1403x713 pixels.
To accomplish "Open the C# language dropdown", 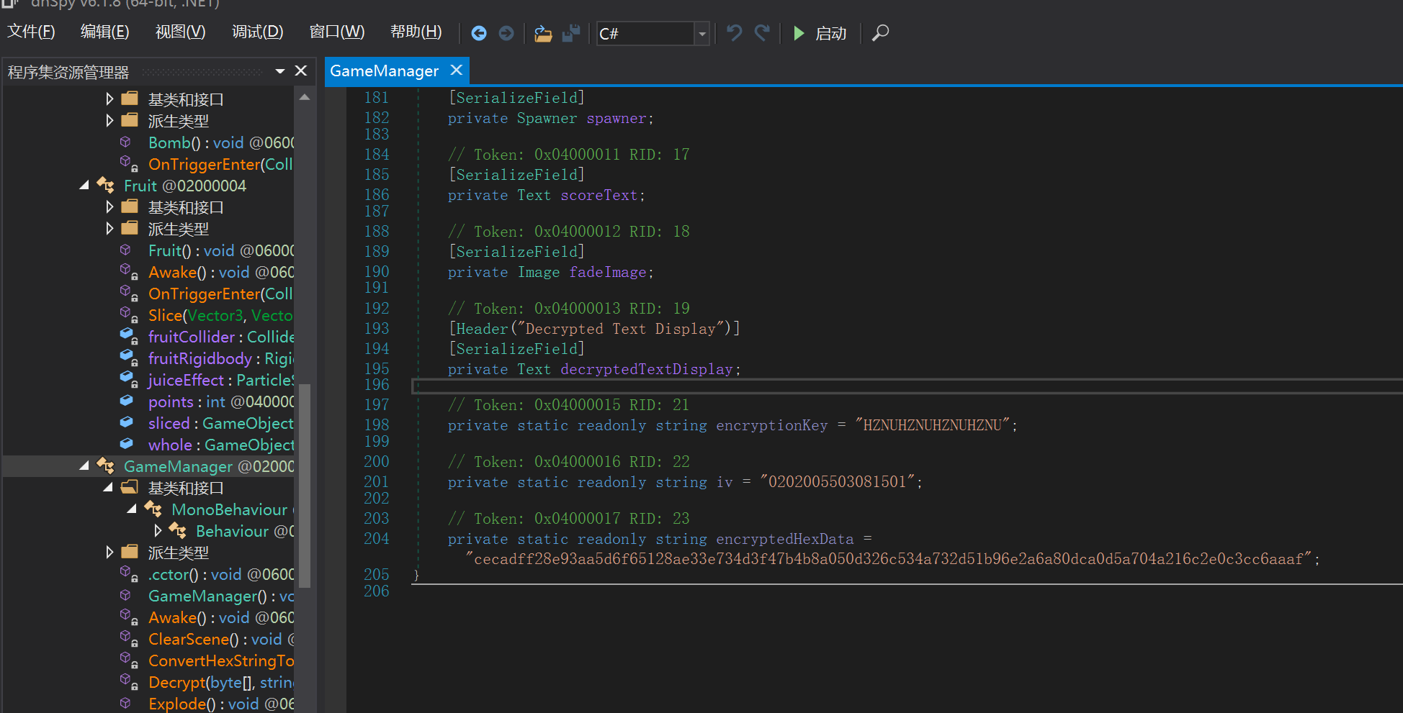I will tap(701, 34).
